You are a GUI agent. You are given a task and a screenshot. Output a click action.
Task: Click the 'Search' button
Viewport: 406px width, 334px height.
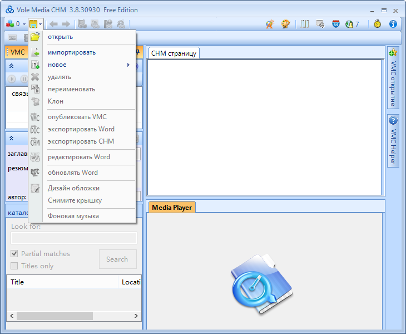pos(118,259)
